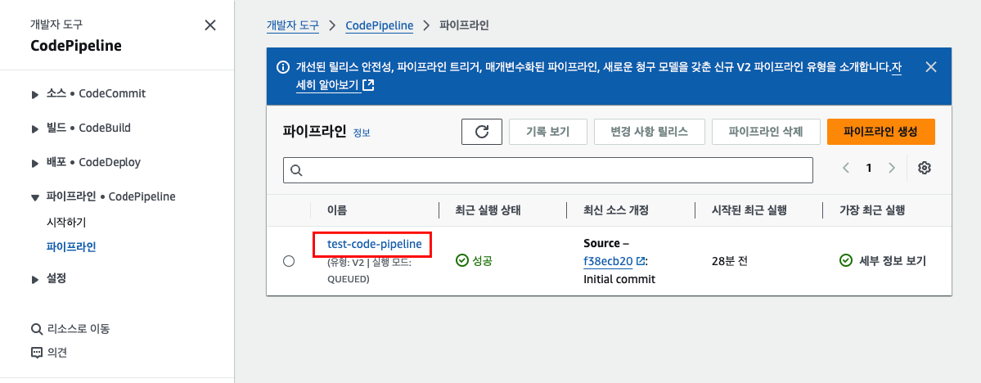This screenshot has width=981, height=383.
Task: Select 파이프라인 sidebar menu item
Action: [x=71, y=246]
